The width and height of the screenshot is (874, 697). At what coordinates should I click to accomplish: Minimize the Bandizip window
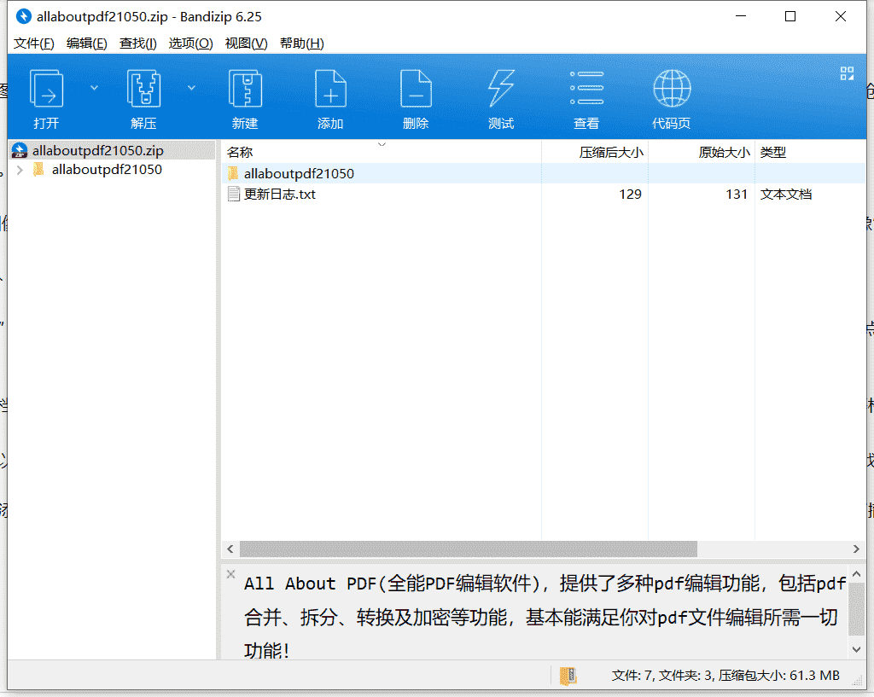tap(741, 17)
